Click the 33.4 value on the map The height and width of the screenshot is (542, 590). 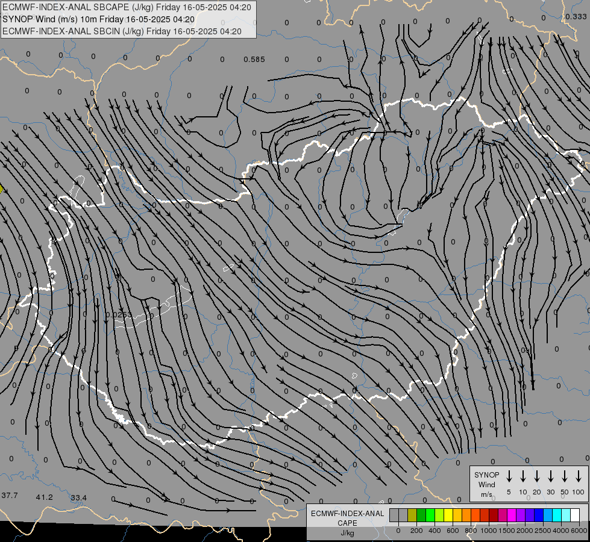point(78,498)
